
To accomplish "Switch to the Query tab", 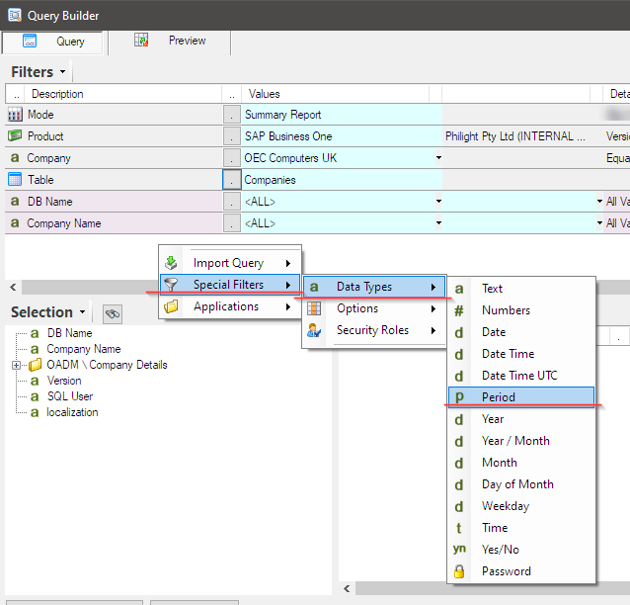I will 52,42.
